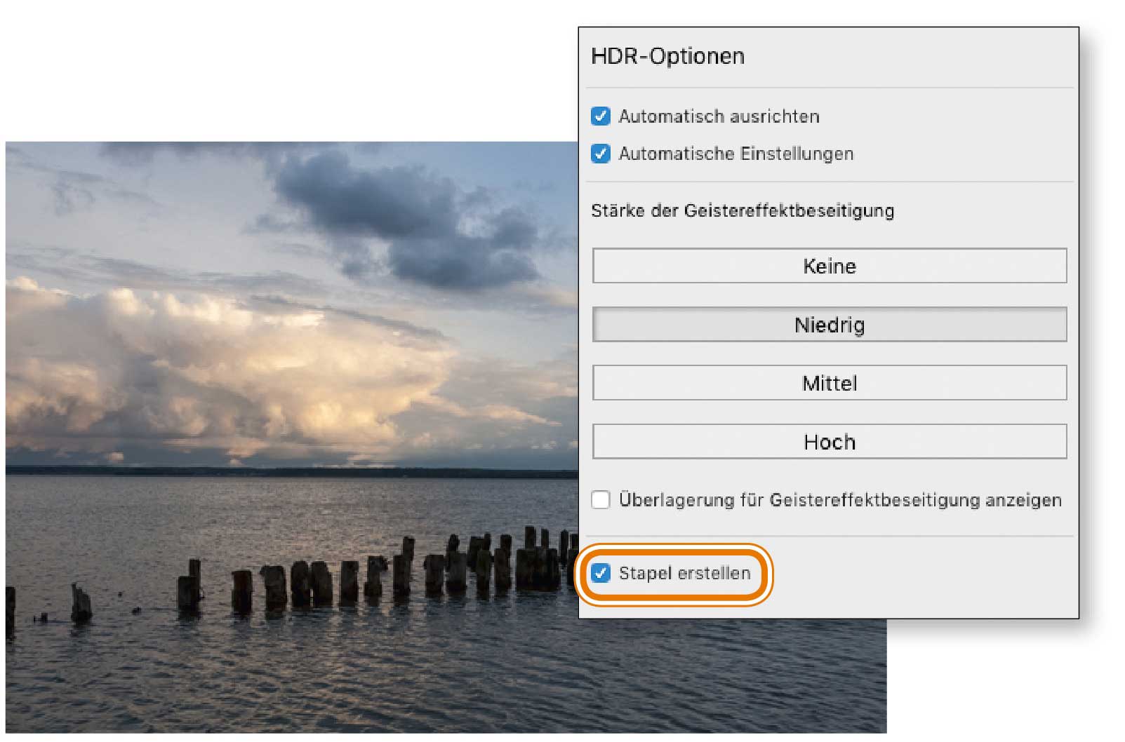Select Mittel deghosting strength
This screenshot has height=742, width=1125.
point(829,383)
